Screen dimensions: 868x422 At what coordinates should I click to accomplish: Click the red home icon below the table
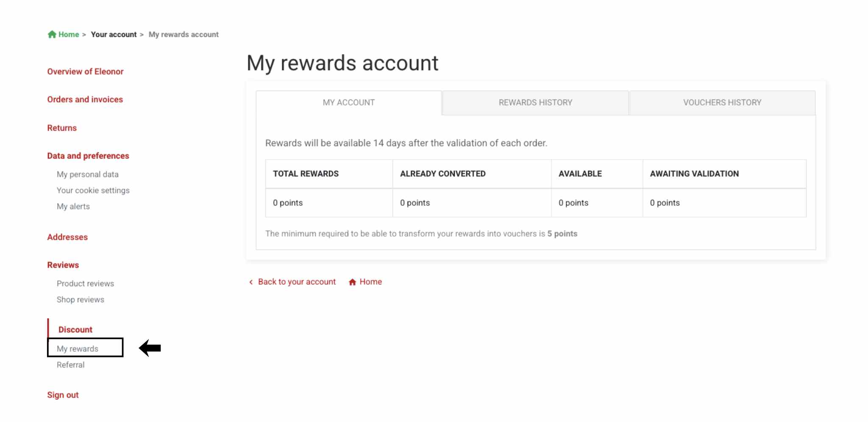(352, 282)
